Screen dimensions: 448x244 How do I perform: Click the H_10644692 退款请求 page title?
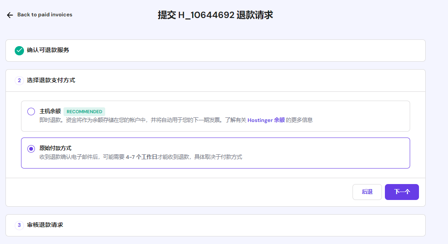tap(215, 15)
